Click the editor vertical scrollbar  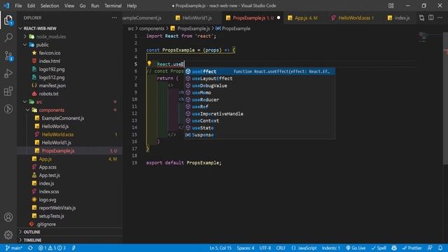(x=445, y=99)
